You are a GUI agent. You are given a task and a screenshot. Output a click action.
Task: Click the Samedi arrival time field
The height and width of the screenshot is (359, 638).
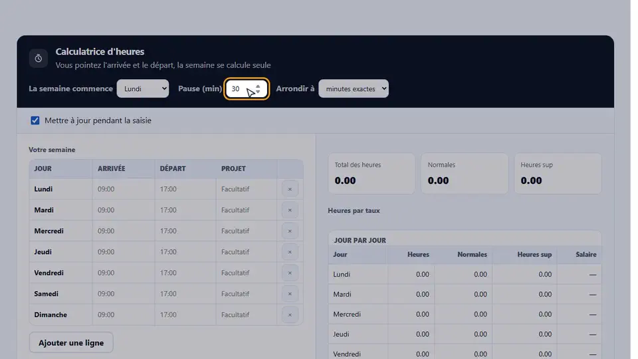tap(124, 294)
